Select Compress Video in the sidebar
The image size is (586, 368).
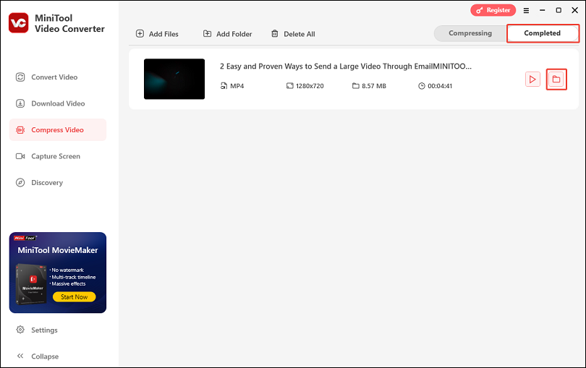[58, 130]
